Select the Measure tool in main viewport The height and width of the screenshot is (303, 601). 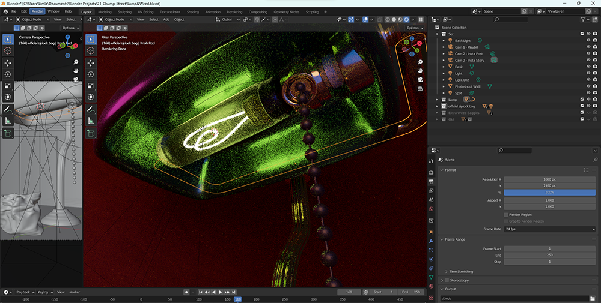[91, 121]
